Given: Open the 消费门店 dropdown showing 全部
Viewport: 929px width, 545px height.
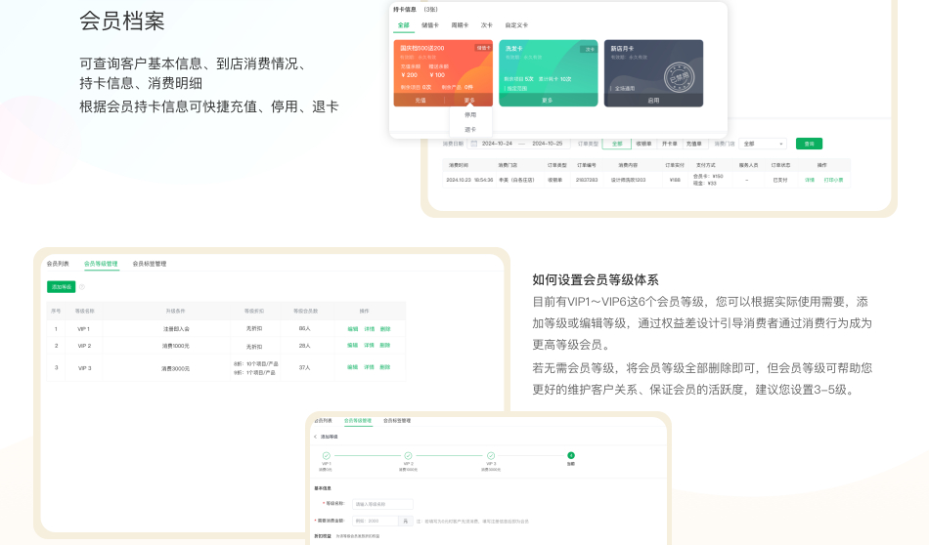Looking at the screenshot, I should click(763, 144).
